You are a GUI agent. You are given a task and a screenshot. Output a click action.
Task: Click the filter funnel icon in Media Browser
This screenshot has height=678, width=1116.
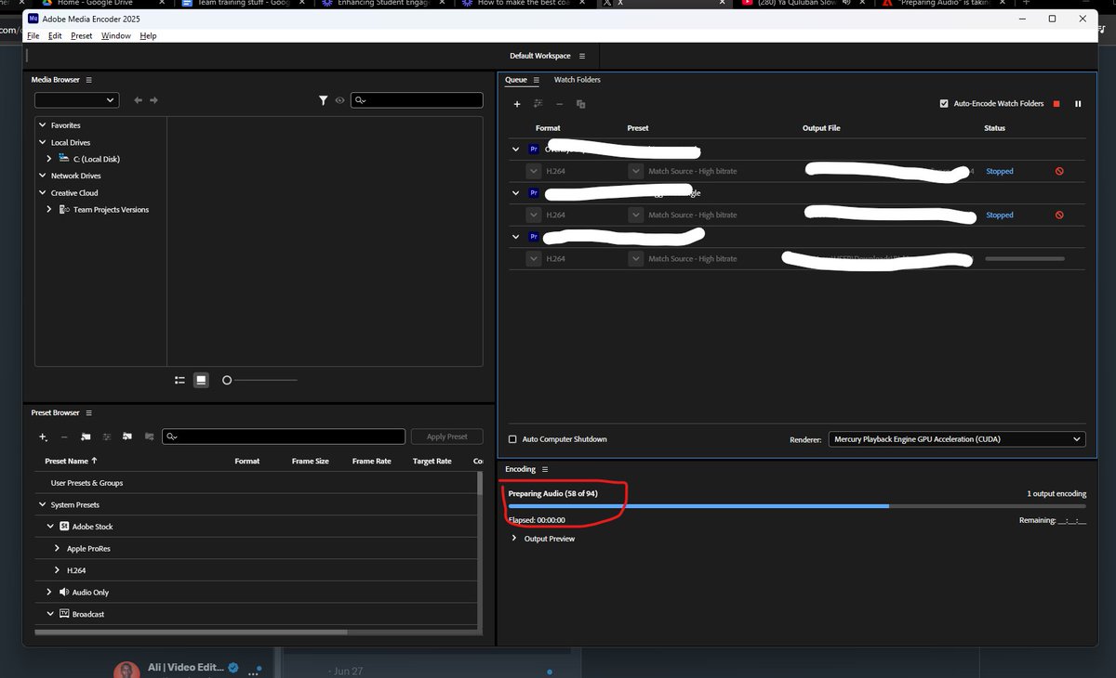pyautogui.click(x=323, y=100)
